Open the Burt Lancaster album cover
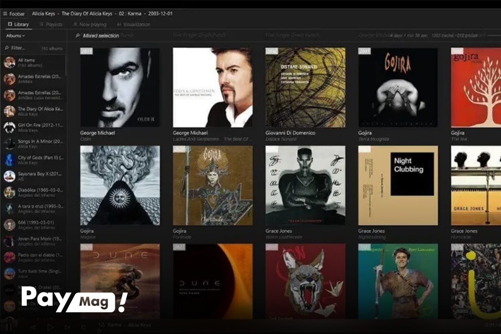Screen dimensions: 501x334 tap(398, 281)
